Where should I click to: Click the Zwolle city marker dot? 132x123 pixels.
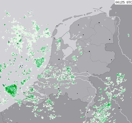89,51
